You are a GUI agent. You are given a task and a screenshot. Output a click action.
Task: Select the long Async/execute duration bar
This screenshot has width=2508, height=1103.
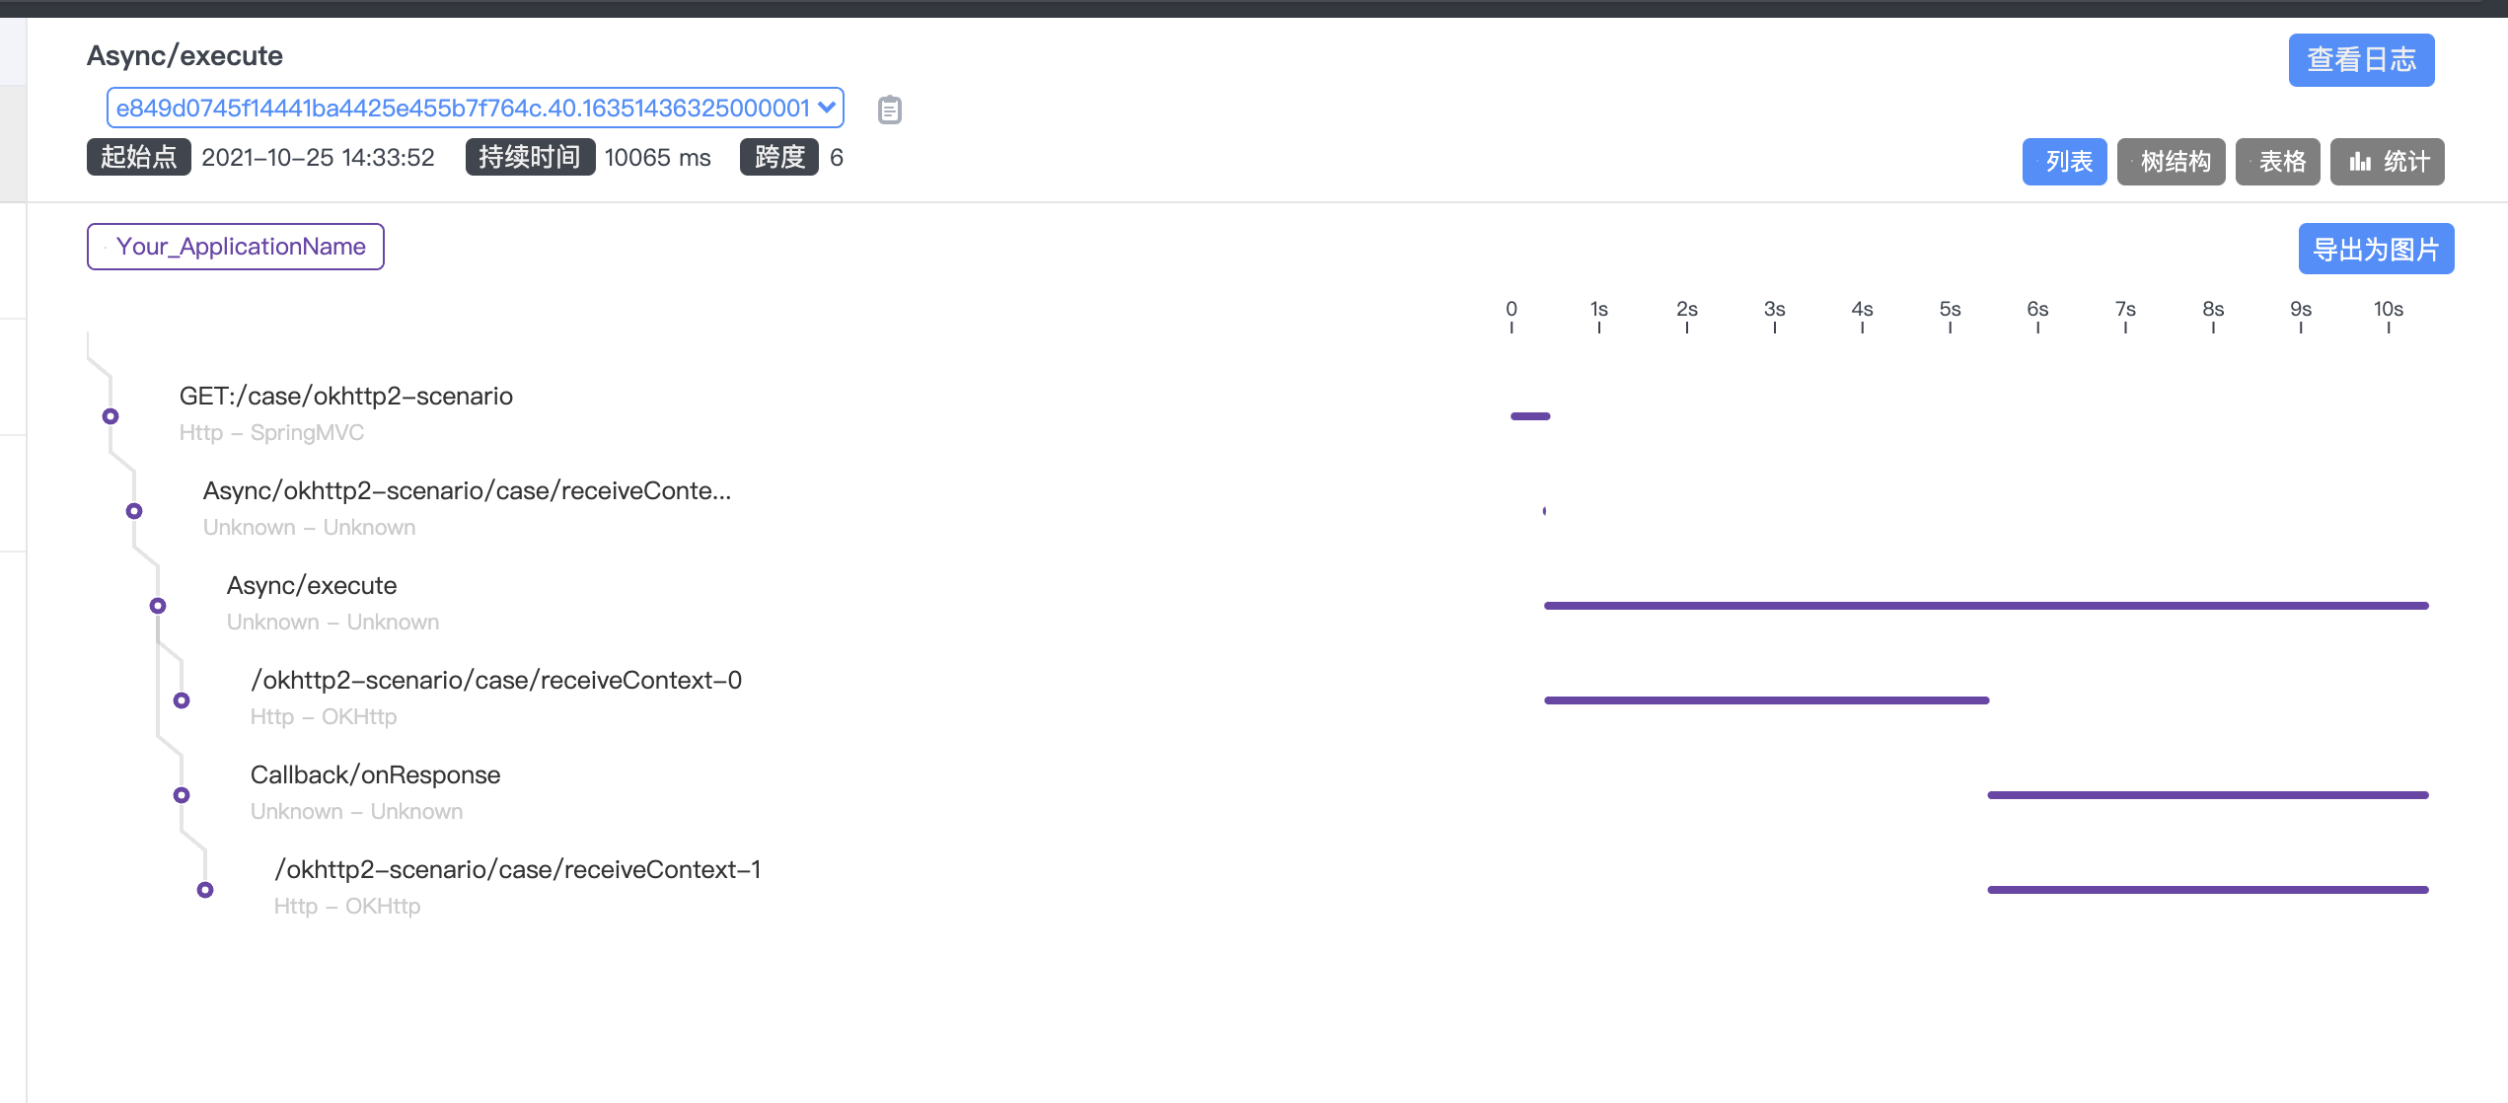(1985, 606)
